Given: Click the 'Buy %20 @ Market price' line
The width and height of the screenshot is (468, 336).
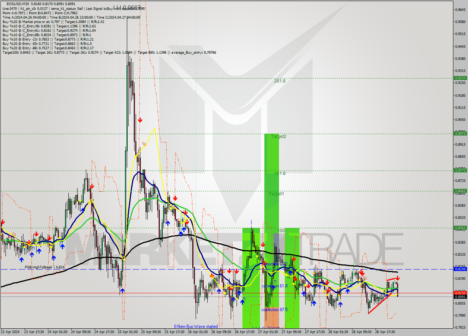Looking at the screenshot, I should pos(53,22).
